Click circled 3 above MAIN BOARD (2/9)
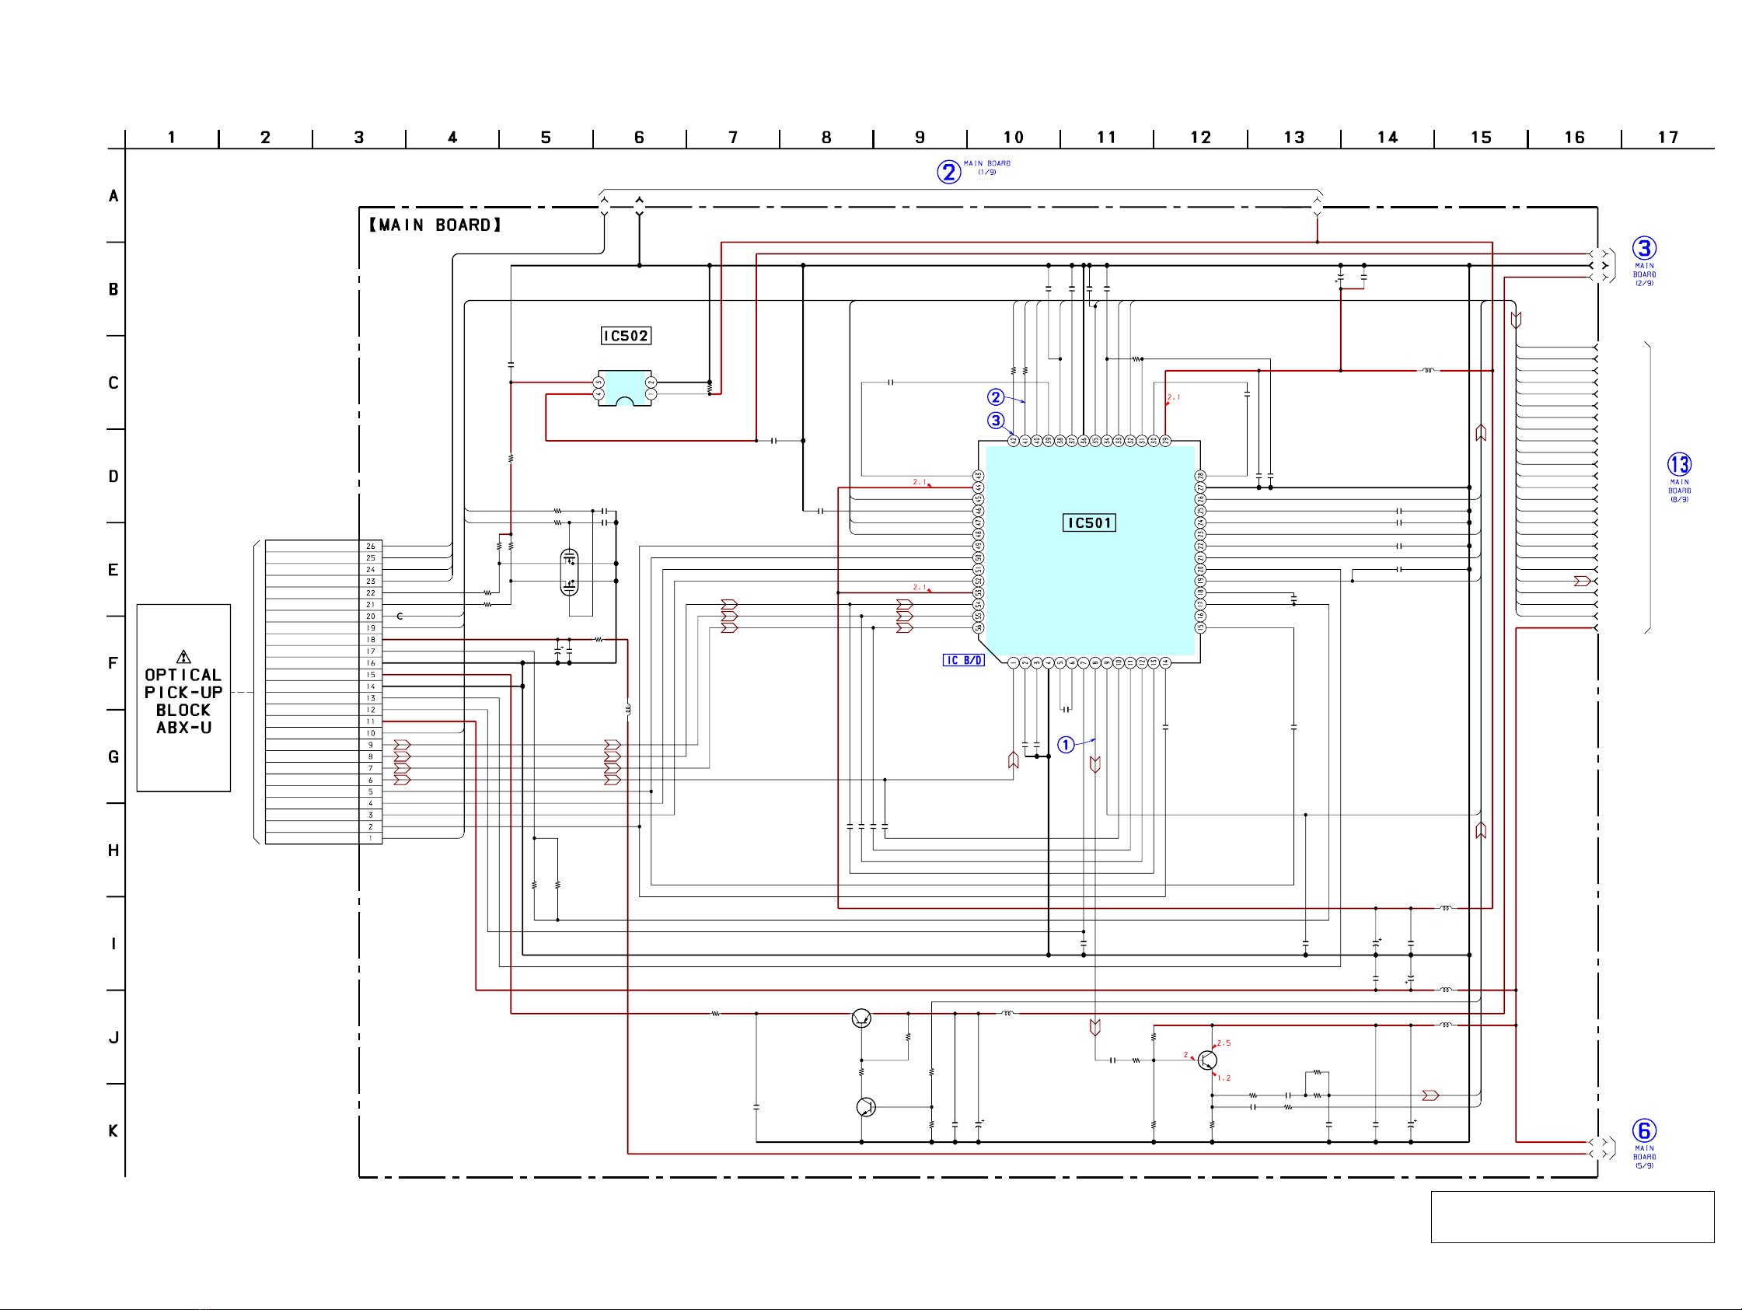This screenshot has width=1742, height=1310. click(x=1643, y=248)
